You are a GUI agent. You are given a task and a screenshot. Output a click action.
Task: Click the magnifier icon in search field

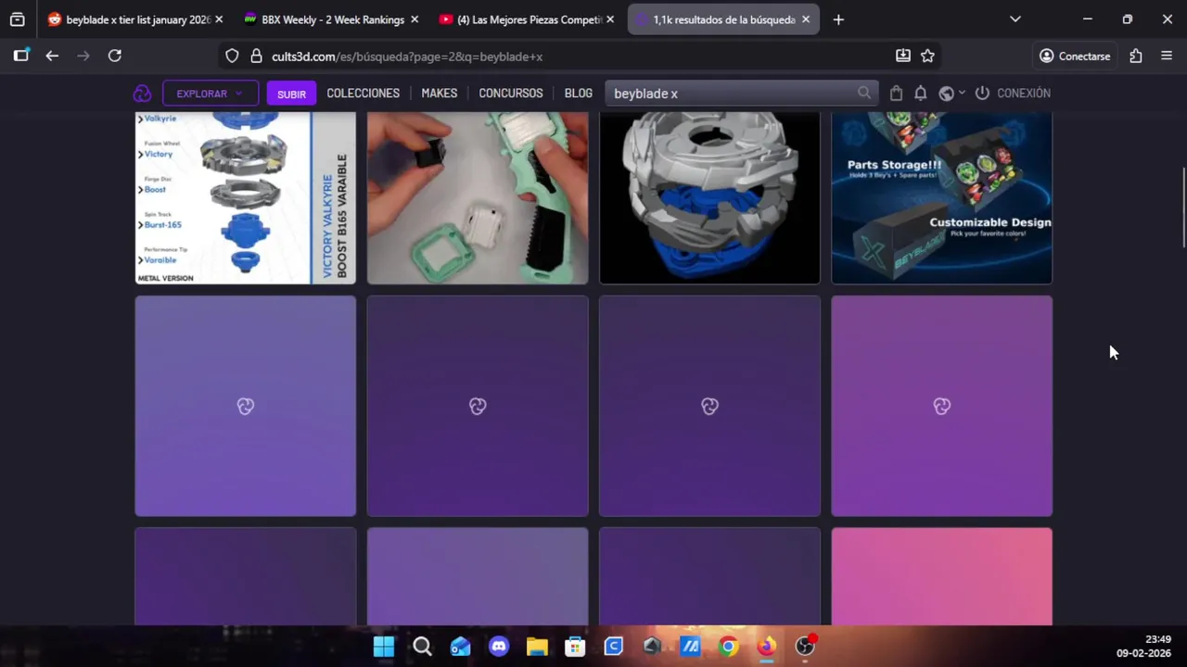864,94
